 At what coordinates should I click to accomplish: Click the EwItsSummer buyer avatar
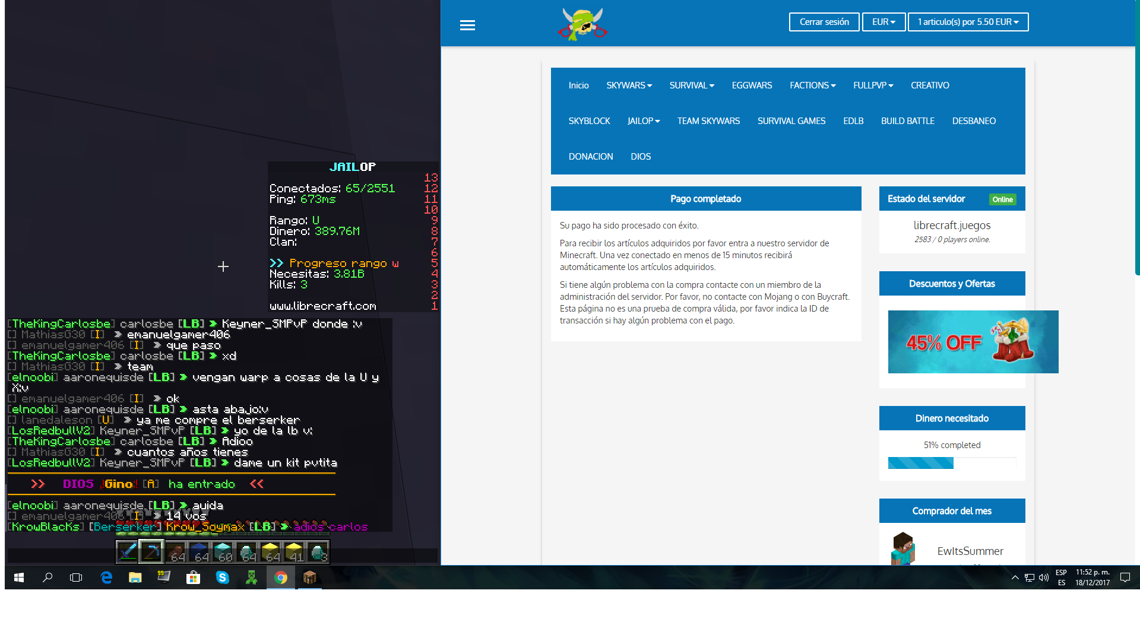903,549
